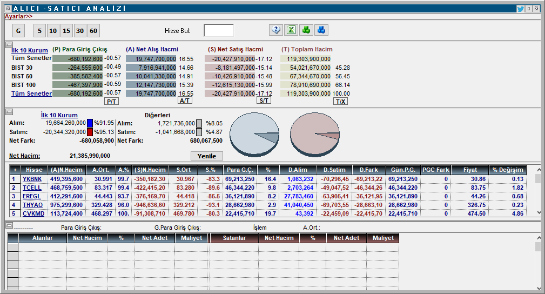Open Ilk 10 Kurum link above Tüm Senetler
The image size is (545, 294).
(30, 50)
